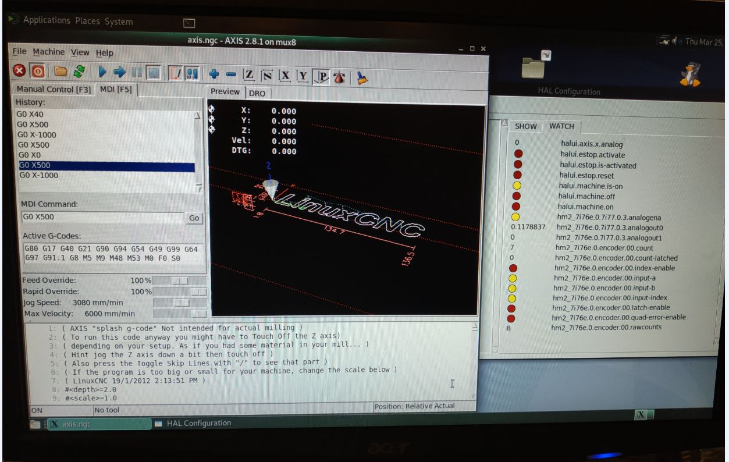Adjust the Jog Speed slider

(x=180, y=303)
